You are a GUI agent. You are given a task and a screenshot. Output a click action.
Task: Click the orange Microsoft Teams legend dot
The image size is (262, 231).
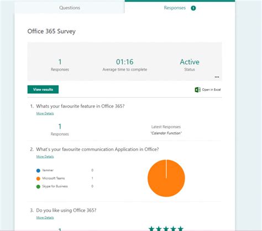pos(38,179)
